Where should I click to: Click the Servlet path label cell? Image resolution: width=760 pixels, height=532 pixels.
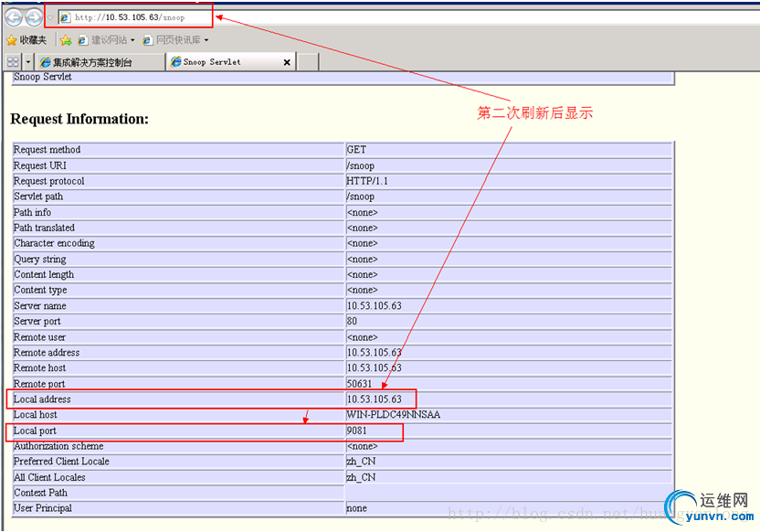point(178,197)
